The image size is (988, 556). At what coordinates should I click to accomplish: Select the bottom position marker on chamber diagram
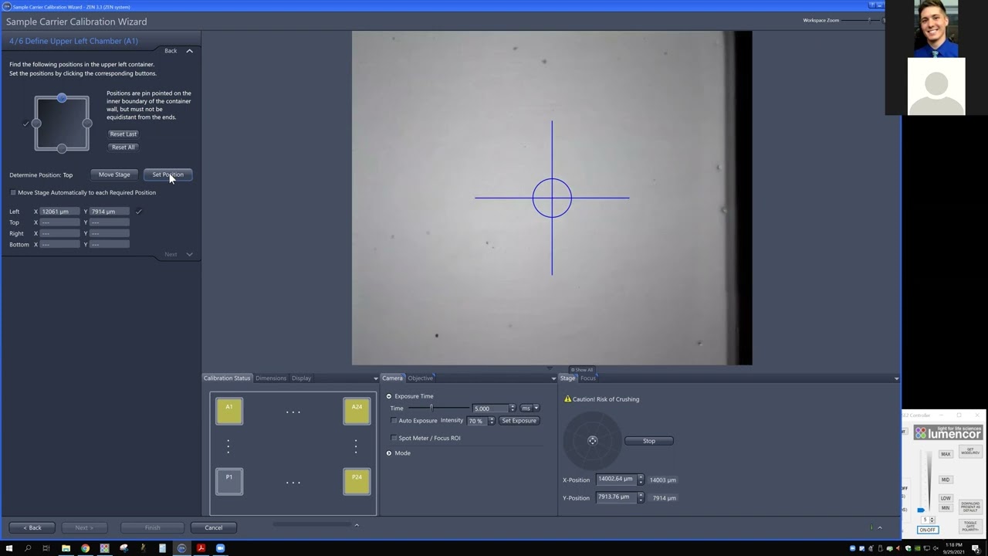[62, 149]
